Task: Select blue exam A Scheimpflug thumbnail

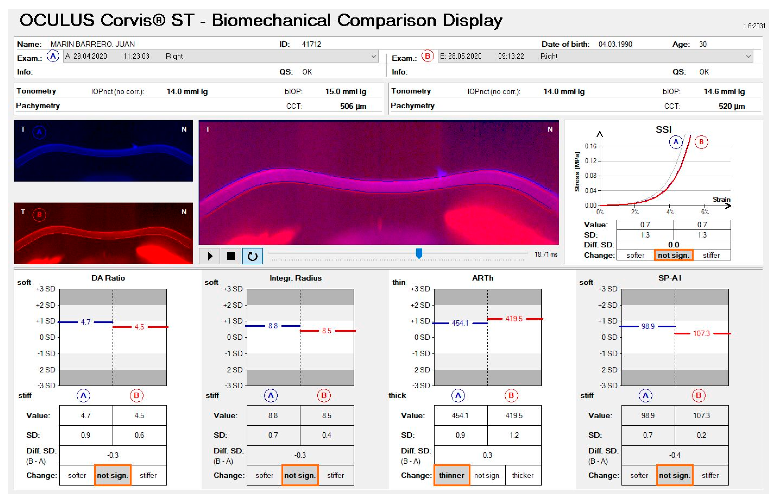Action: [x=103, y=151]
